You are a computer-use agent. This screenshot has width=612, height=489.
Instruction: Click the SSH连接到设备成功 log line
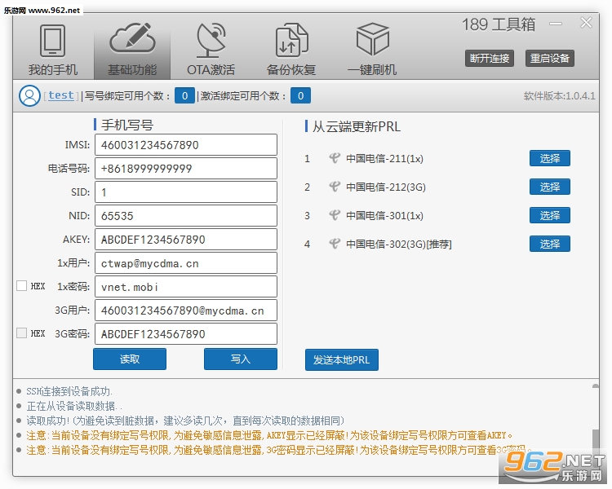click(69, 391)
